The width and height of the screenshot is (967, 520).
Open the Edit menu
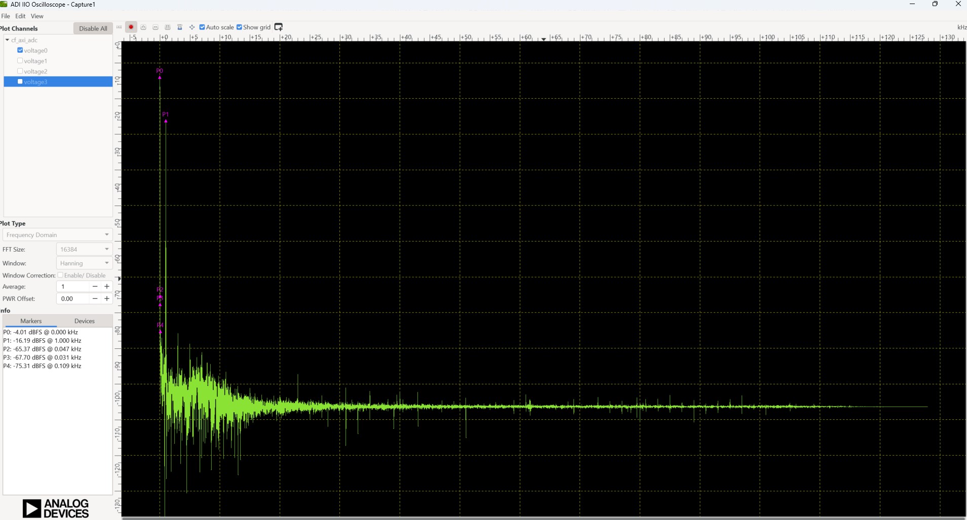(x=20, y=16)
